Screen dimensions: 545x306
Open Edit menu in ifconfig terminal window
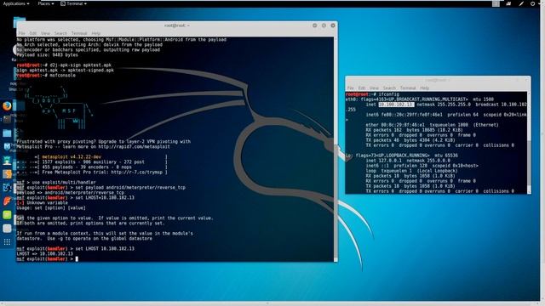tap(362, 88)
